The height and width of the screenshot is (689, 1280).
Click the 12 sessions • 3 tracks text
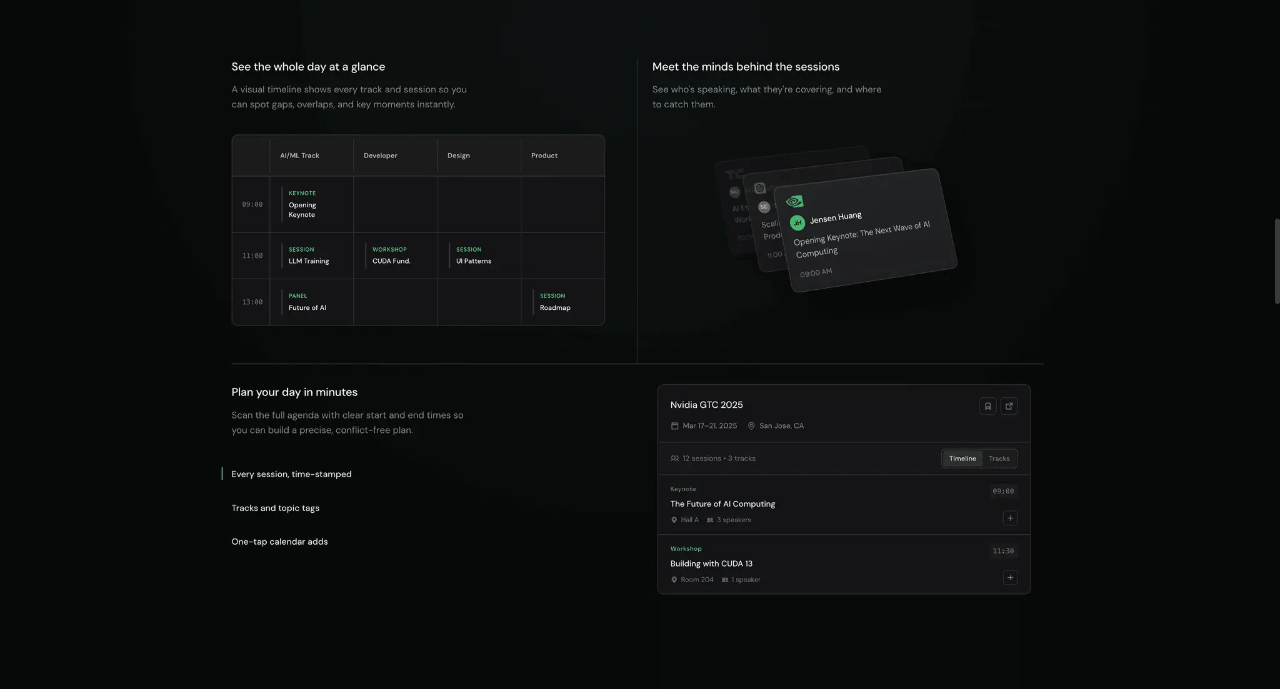pyautogui.click(x=719, y=459)
